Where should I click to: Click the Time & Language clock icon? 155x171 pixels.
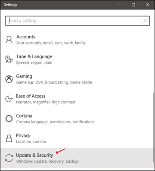click(x=9, y=59)
